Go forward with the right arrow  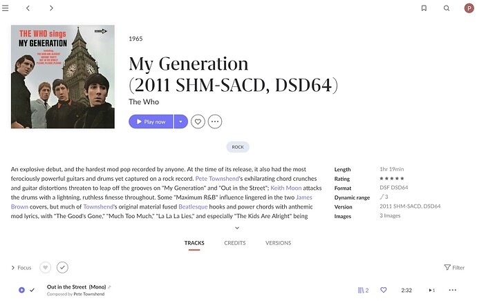coord(51,8)
